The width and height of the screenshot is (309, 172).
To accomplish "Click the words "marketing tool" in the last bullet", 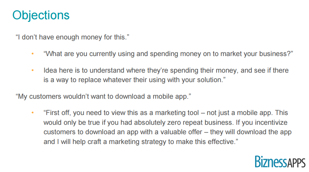I will point(176,113).
